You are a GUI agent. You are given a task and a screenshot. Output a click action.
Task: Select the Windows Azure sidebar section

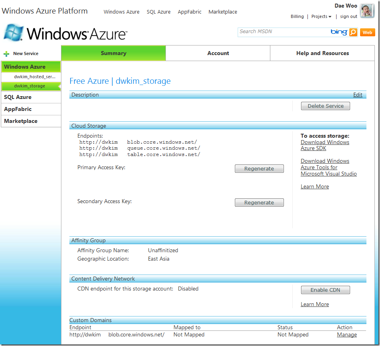(31, 67)
